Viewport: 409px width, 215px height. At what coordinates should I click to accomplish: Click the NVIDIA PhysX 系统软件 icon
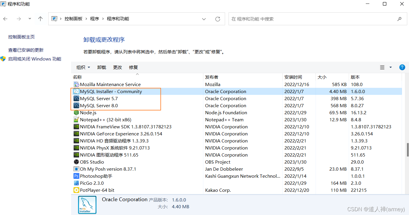(x=76, y=148)
